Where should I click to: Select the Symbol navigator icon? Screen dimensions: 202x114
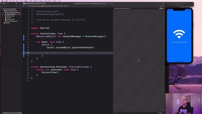[x=7, y=6]
